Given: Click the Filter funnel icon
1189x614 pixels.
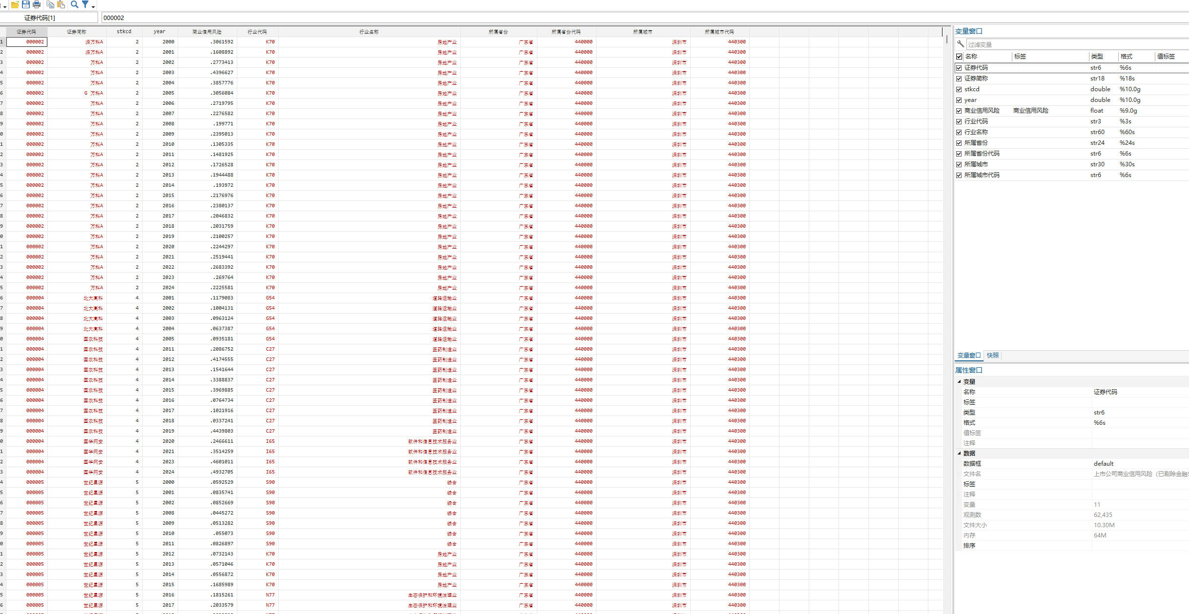Looking at the screenshot, I should click(85, 4).
